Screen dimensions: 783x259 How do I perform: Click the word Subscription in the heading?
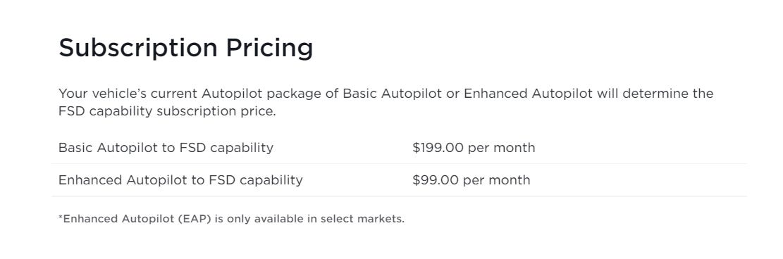click(138, 49)
